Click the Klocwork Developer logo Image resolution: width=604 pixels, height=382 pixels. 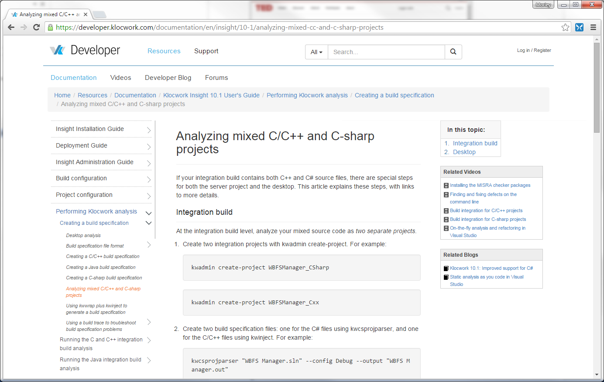85,51
